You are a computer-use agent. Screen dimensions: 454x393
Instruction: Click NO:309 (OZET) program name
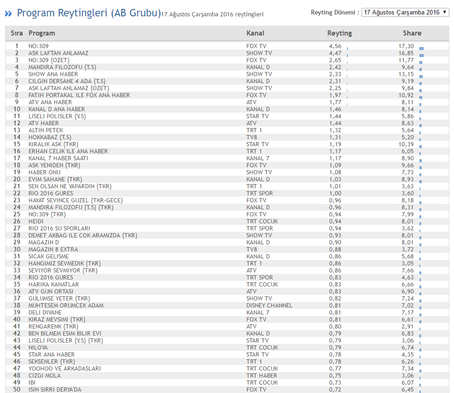49,60
